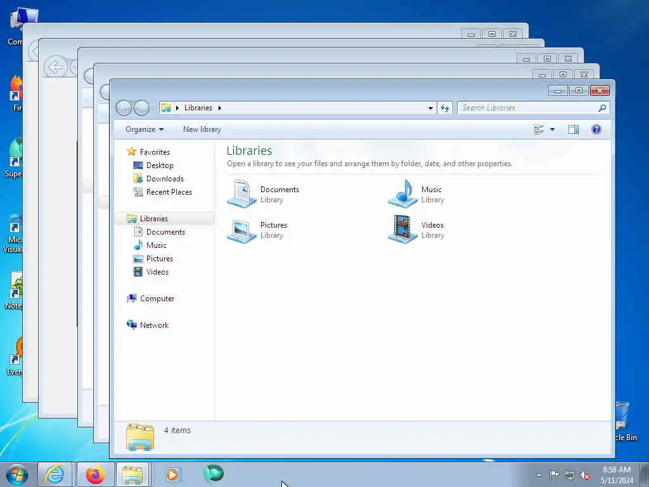The height and width of the screenshot is (487, 649).
Task: Click the Help question mark icon
Action: click(x=596, y=129)
